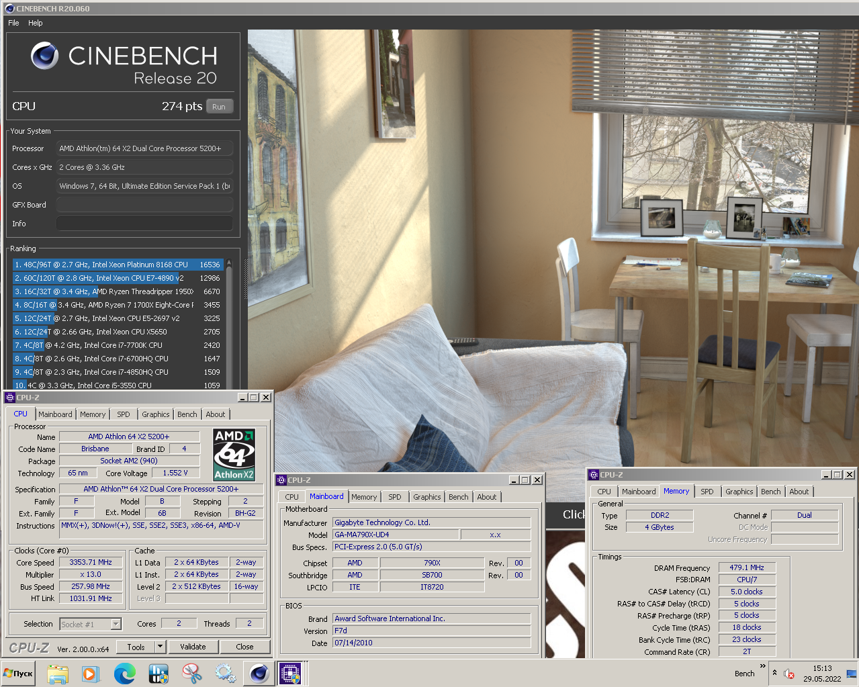Select SPD tab in CPU-Z Mainboard window
Screen dimensions: 859x687
point(395,497)
